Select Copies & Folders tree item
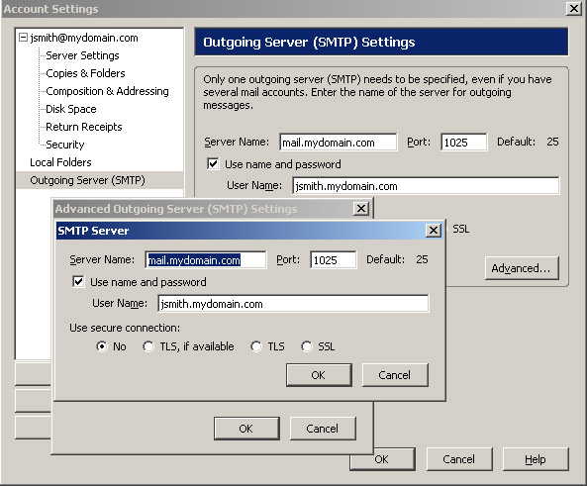This screenshot has width=587, height=486. tap(85, 73)
